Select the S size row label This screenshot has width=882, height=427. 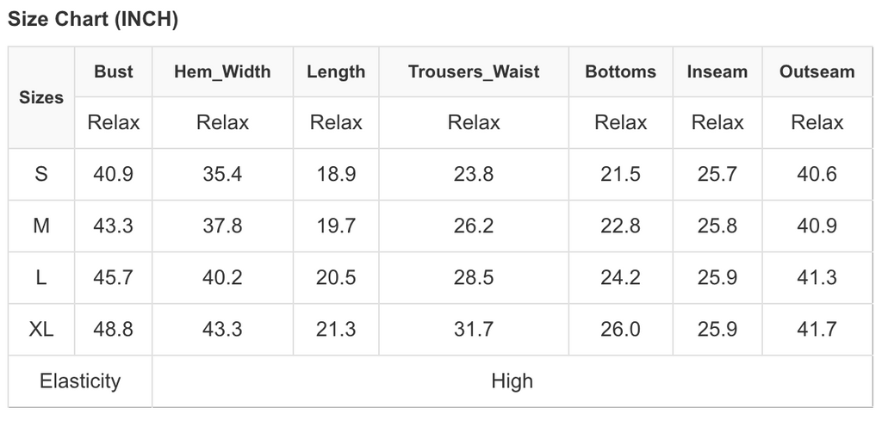(41, 174)
